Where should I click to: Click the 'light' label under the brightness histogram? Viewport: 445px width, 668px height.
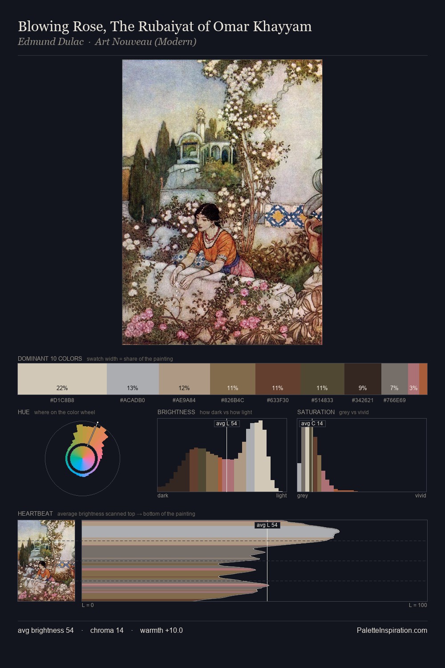pos(282,495)
